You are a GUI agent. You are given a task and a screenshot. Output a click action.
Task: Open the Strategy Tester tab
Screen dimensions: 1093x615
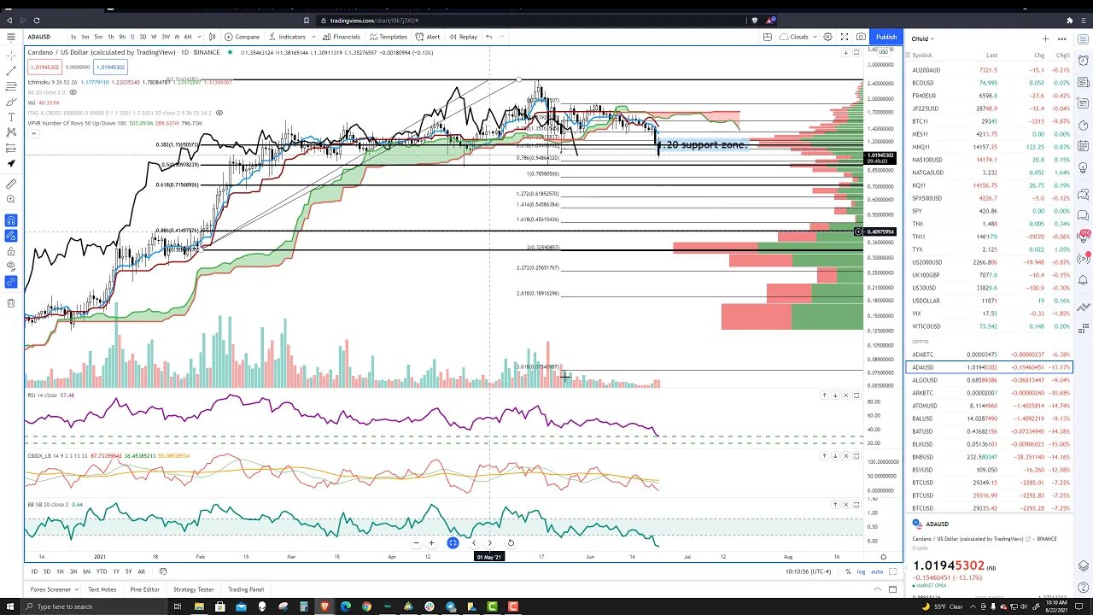[x=194, y=589]
